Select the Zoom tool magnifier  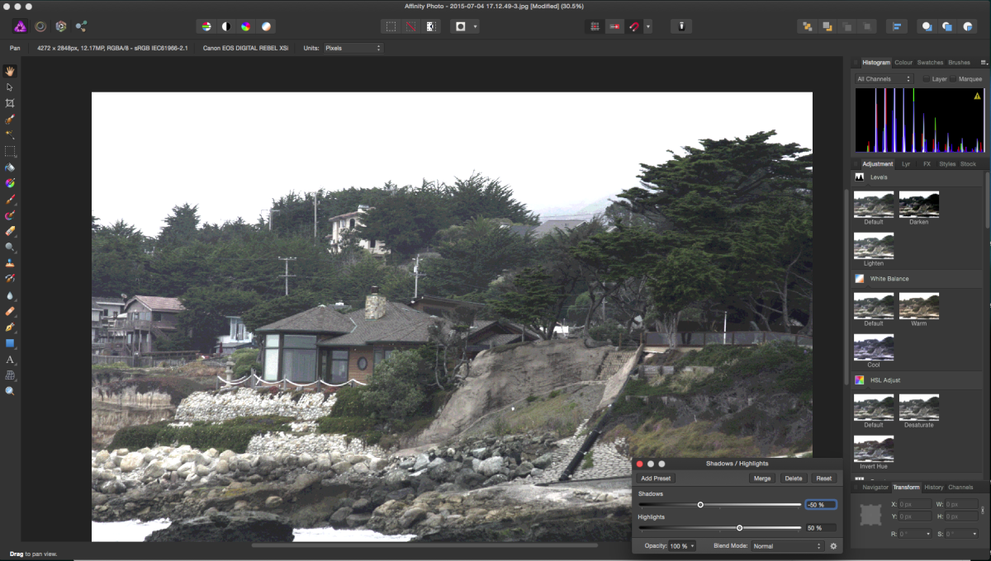(x=10, y=391)
